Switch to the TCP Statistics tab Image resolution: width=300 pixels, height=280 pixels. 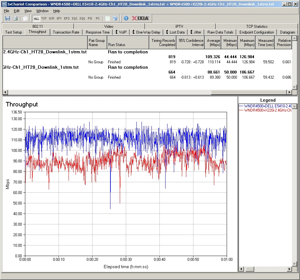pos(257,26)
